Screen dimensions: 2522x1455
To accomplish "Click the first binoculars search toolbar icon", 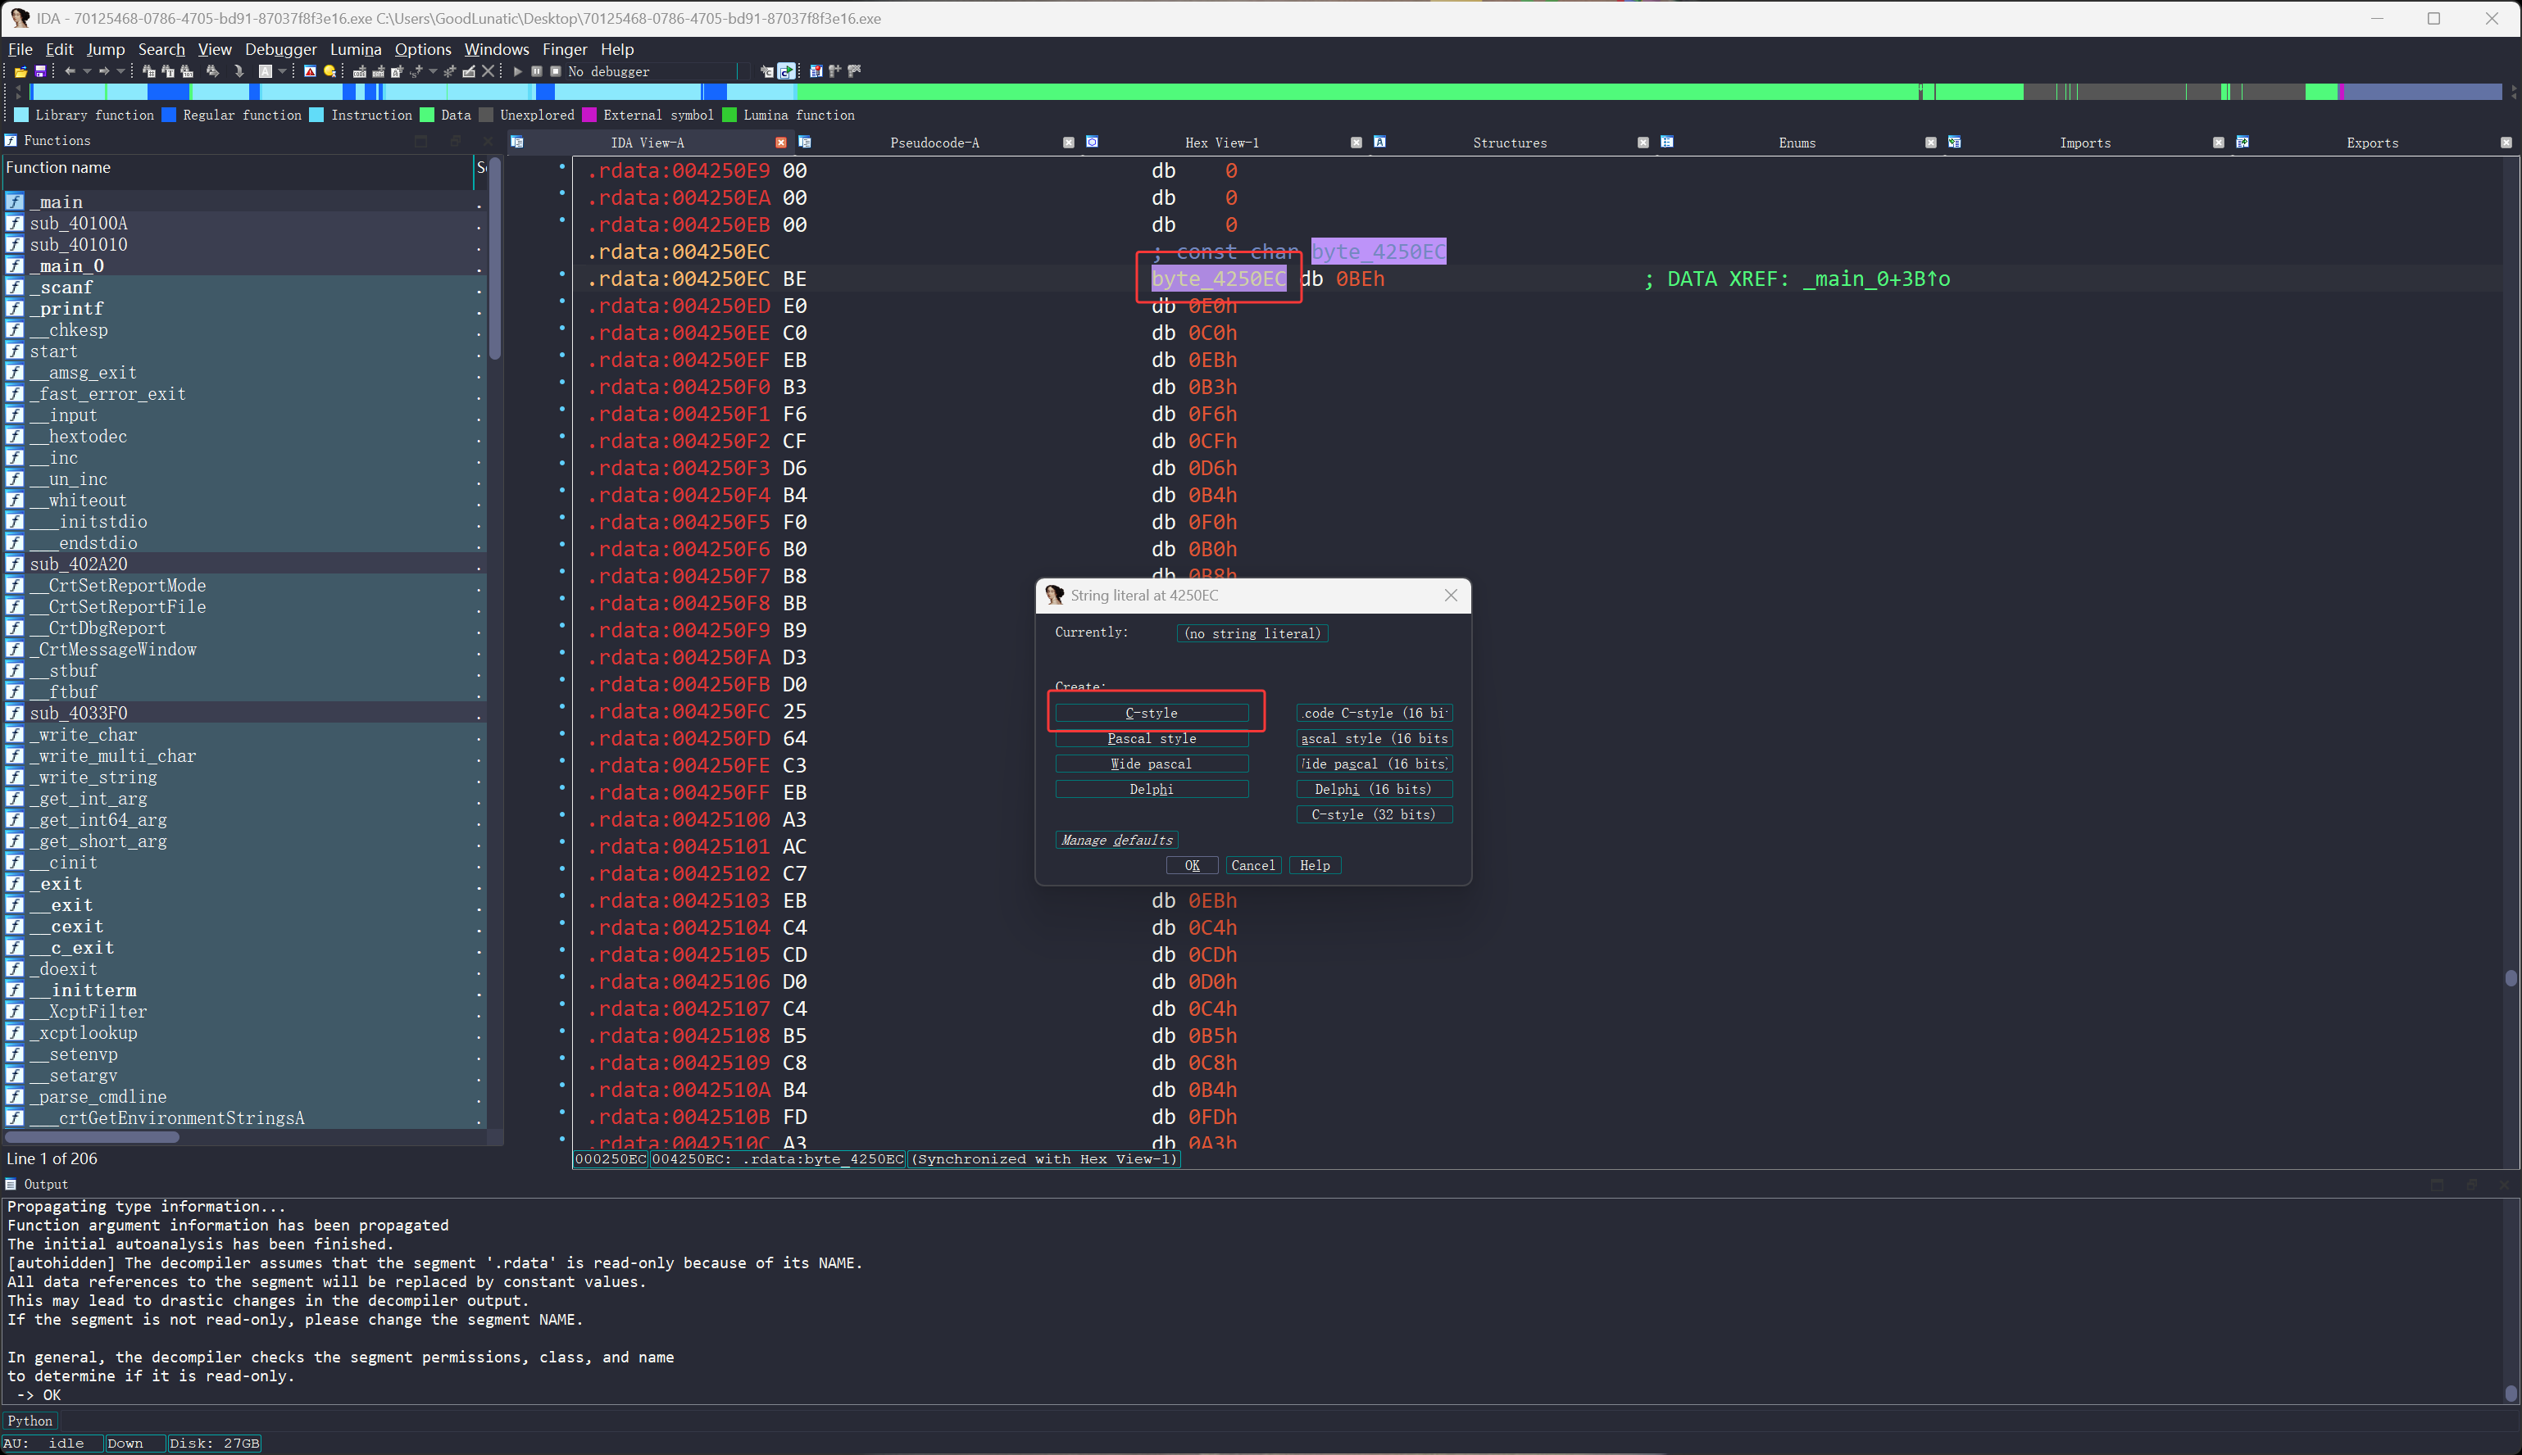I will coord(148,71).
